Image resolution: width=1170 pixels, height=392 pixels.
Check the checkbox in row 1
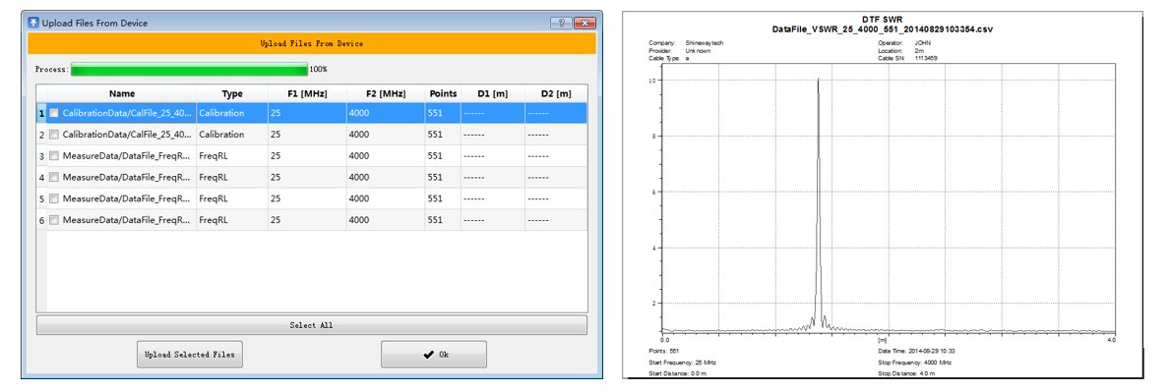[x=54, y=113]
